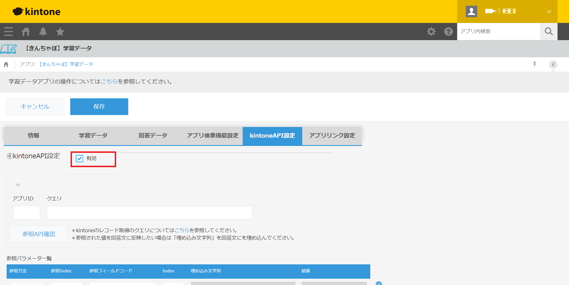Image resolution: width=569 pixels, height=285 pixels.
Task: Click the 参照API確認 button
Action: 39,234
